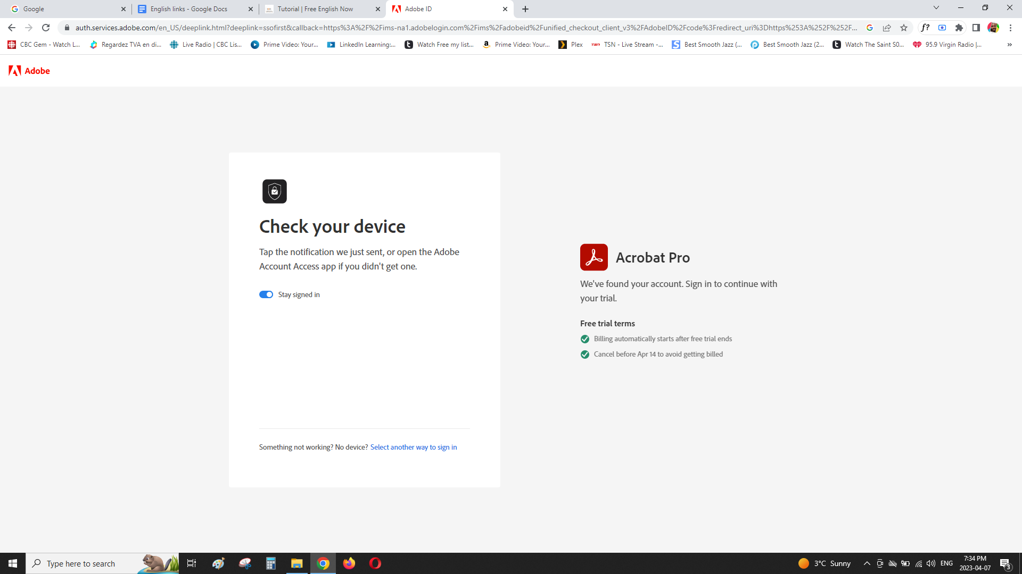Open the tab search dropdown arrow

936,8
